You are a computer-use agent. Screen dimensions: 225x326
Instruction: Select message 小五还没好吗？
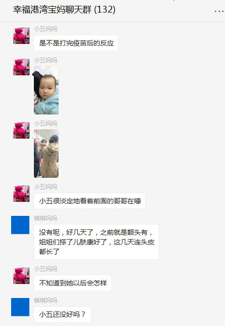[62, 314]
